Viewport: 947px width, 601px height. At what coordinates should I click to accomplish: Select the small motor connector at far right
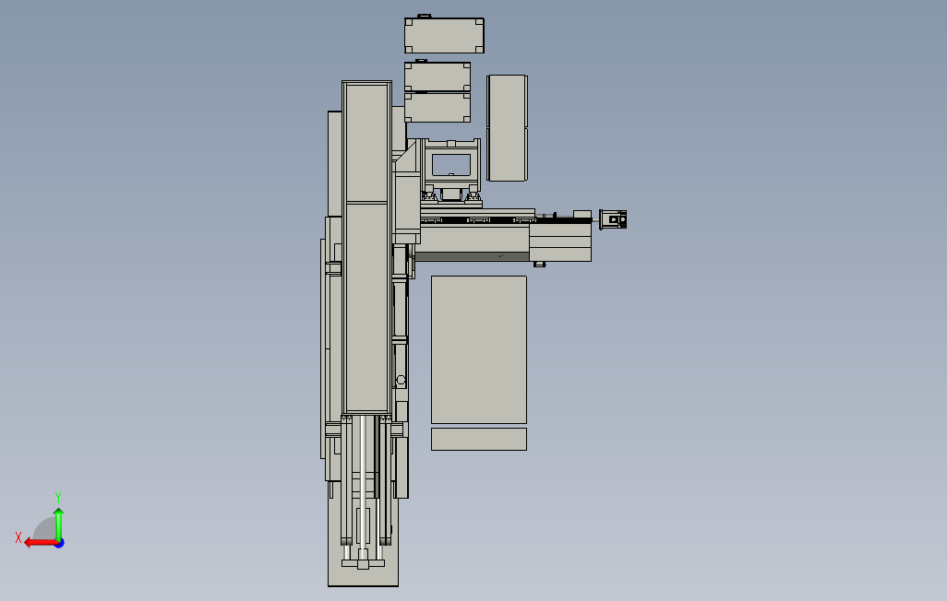[613, 219]
